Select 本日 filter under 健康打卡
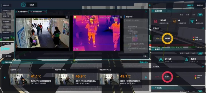This screenshot has width=206, height=93. tap(181, 53)
